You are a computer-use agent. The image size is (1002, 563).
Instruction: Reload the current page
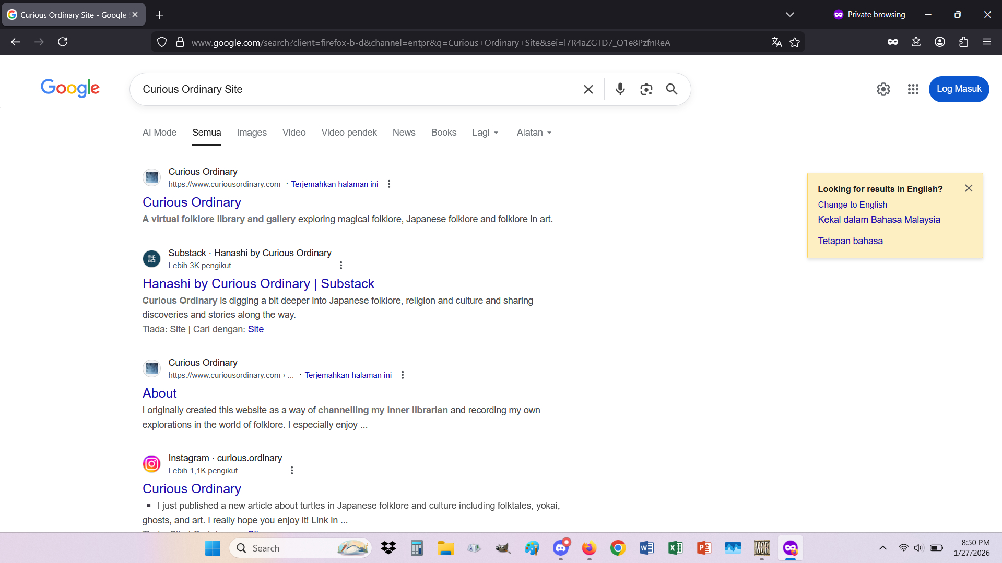tap(63, 42)
